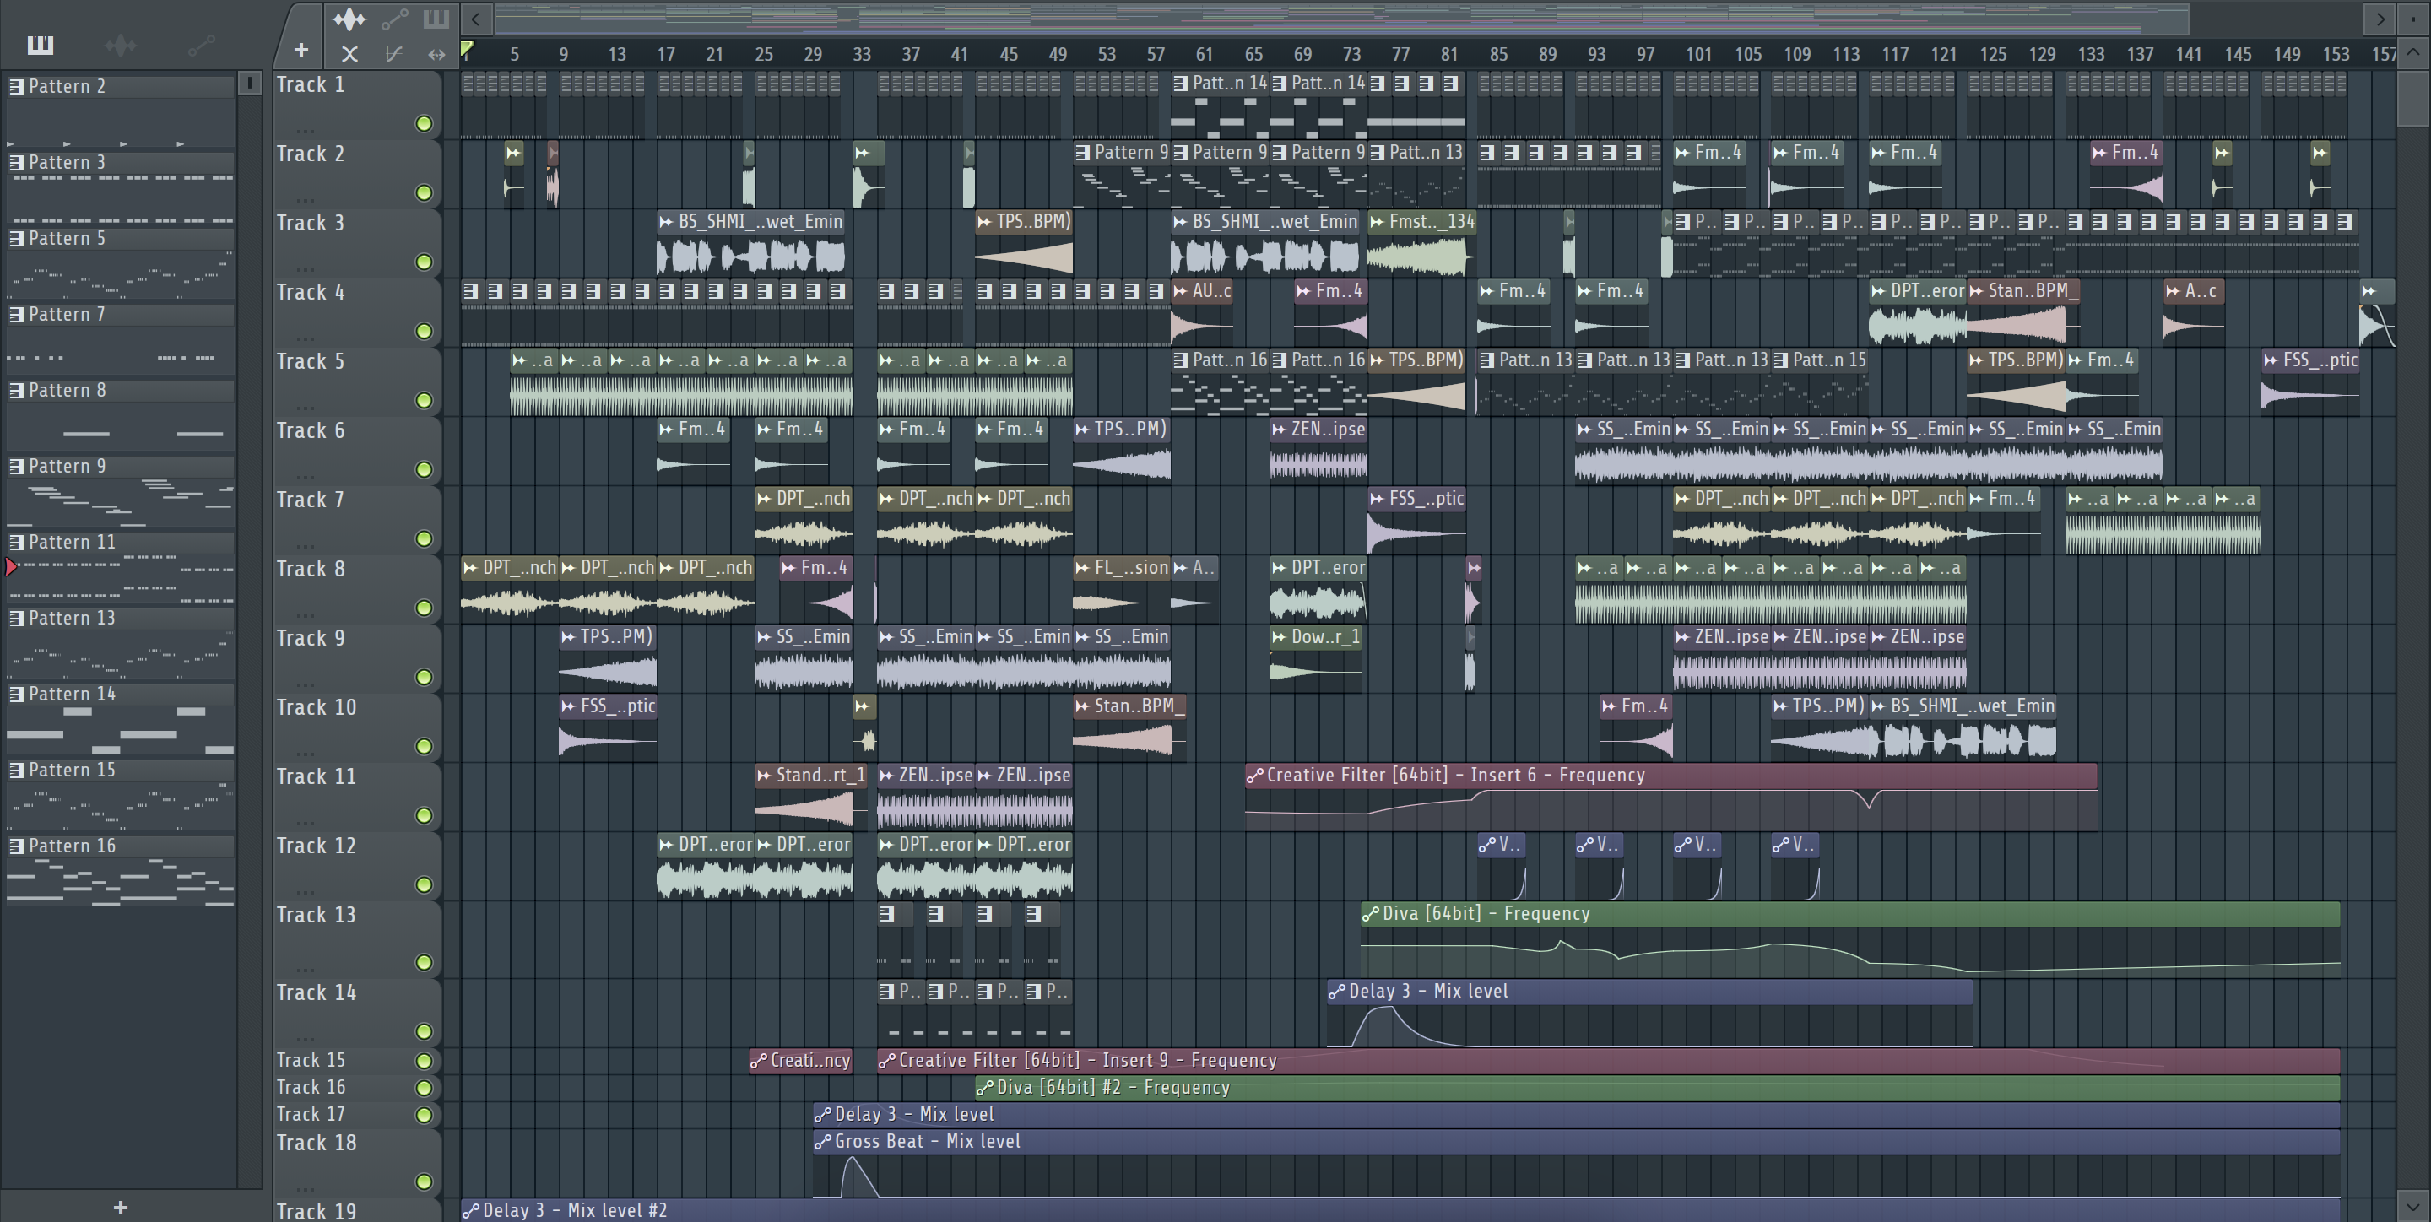Click the playlist pattern piano focus icon
Viewport: 2431px width, 1222px height.
pyautogui.click(x=436, y=19)
